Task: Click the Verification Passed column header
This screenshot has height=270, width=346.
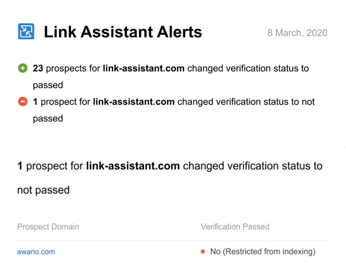Action: tap(235, 227)
